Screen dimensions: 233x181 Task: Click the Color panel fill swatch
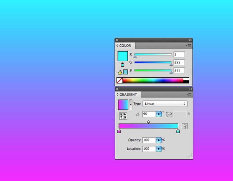point(123,56)
